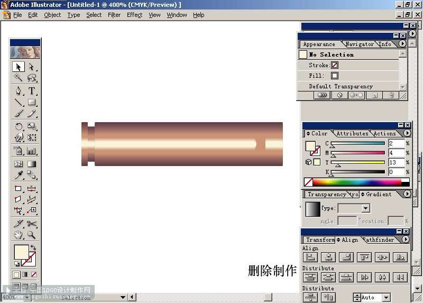The image size is (423, 303).
Task: Select the Pencil tool
Action: coord(32,114)
